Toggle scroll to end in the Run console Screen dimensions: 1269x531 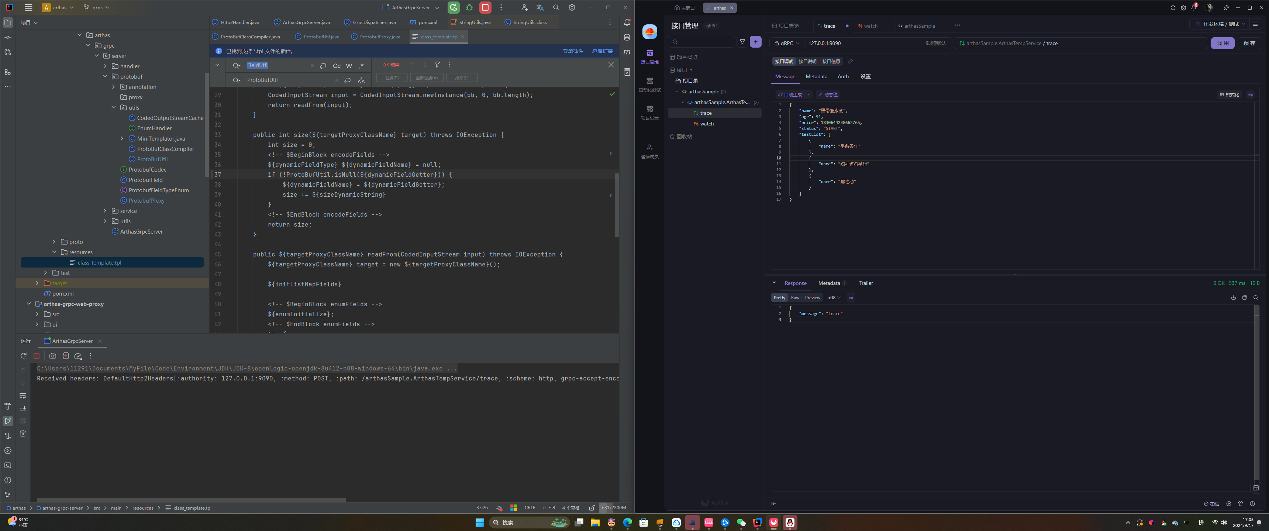[x=23, y=408]
